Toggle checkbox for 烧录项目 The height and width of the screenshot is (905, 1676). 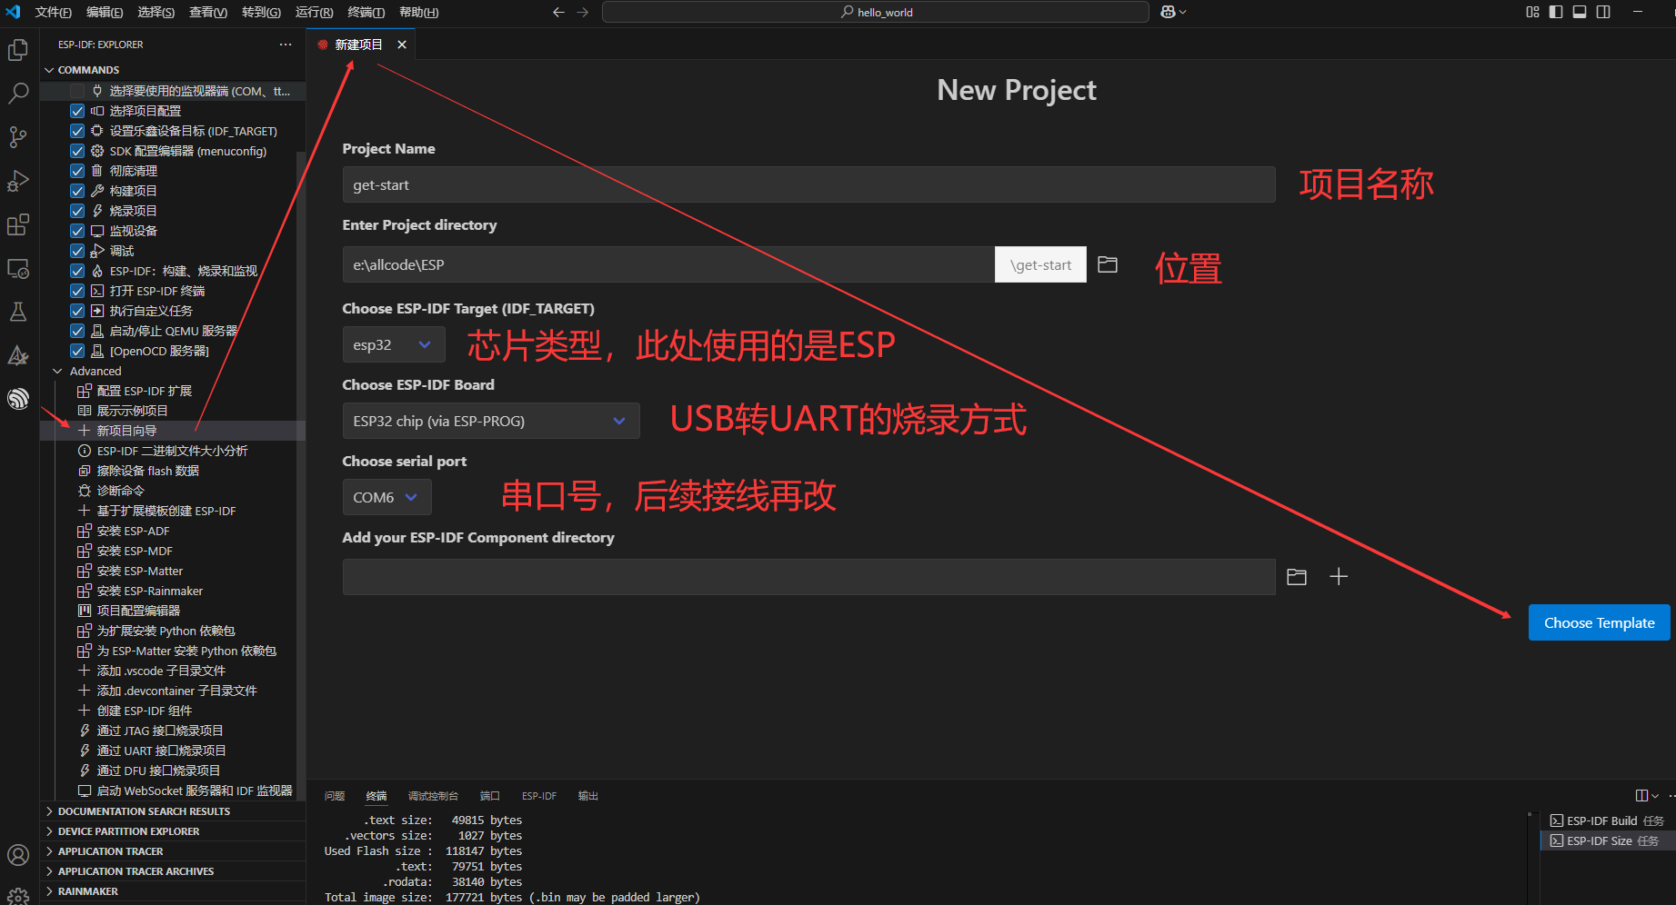77,211
